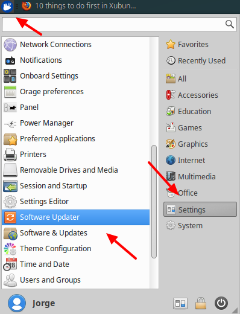Click into the menu search field
This screenshot has width=240, height=314.
click(x=119, y=24)
